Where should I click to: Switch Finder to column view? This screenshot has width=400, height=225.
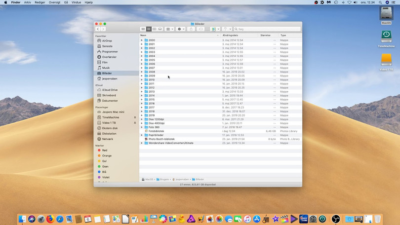(x=155, y=29)
